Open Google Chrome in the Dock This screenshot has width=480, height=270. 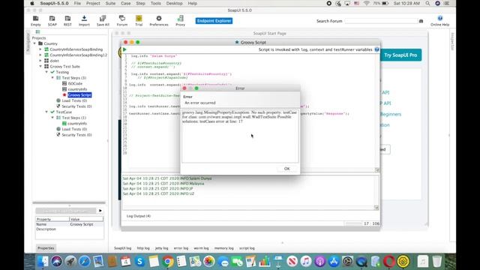(x=168, y=262)
